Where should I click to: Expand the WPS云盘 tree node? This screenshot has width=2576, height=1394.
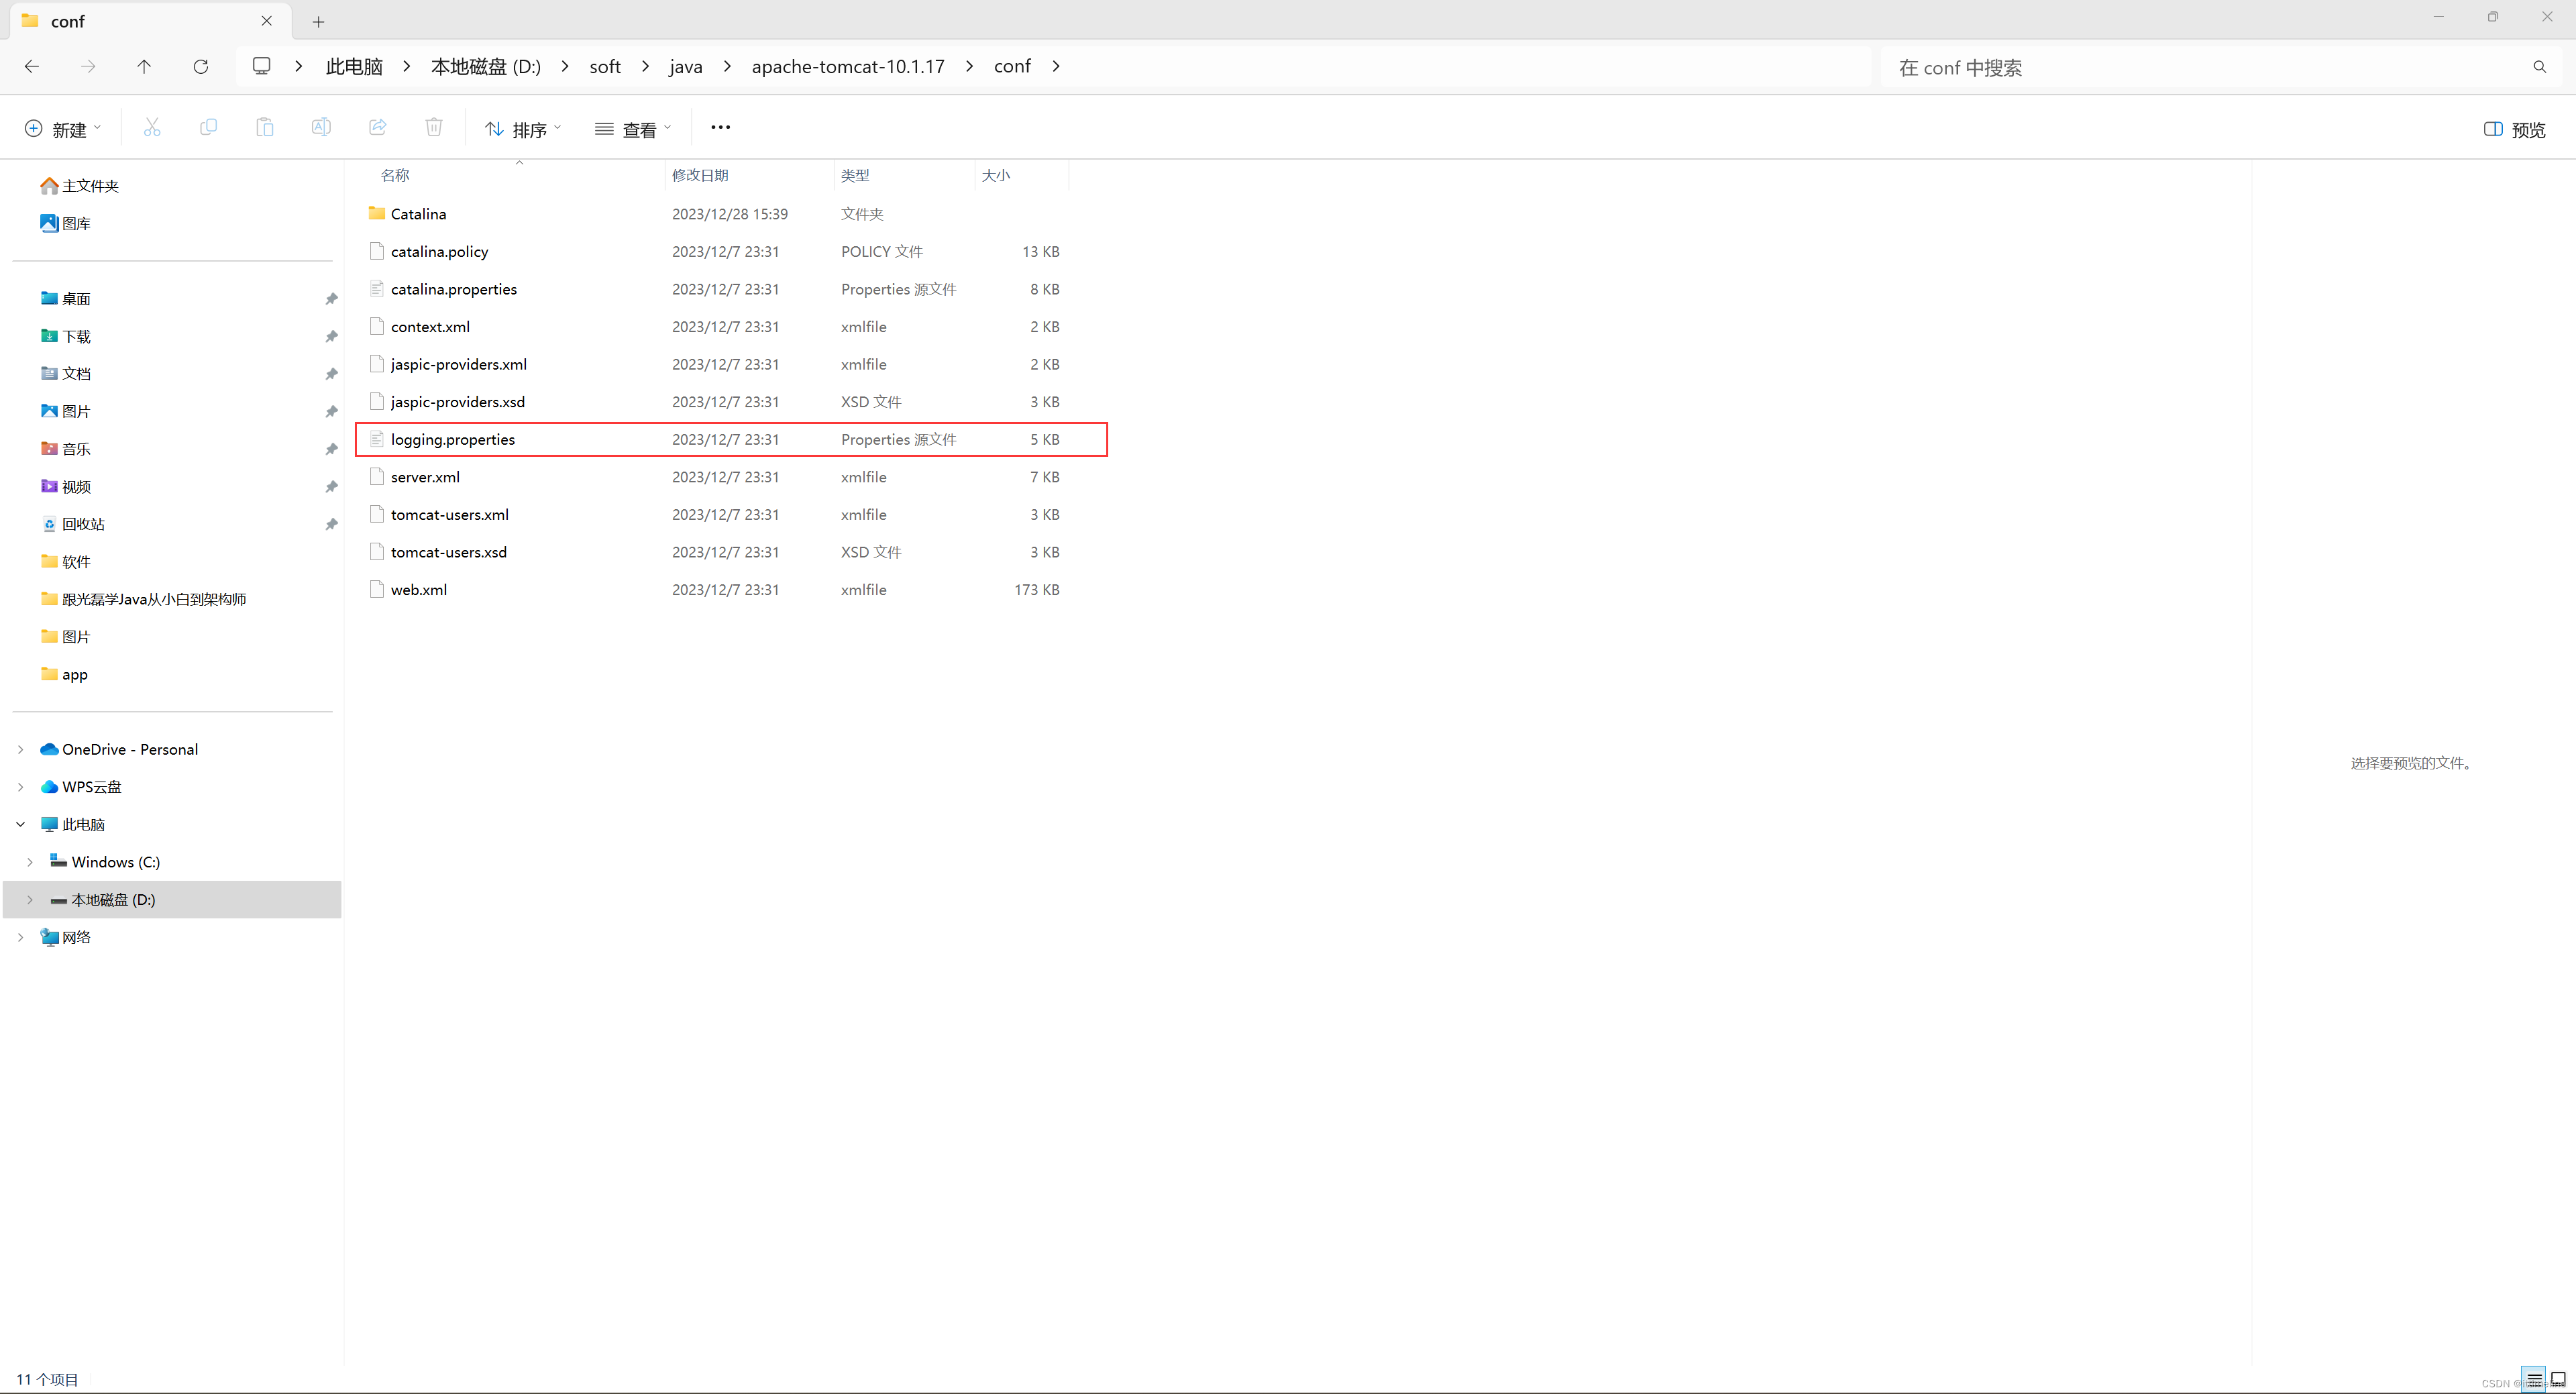[20, 787]
